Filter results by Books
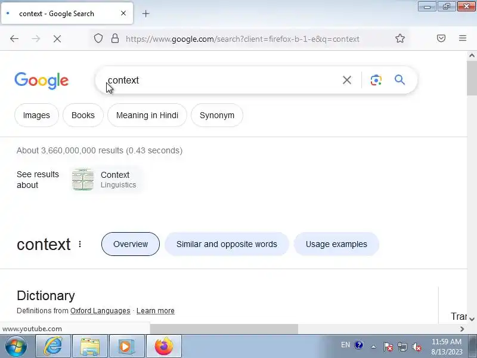The image size is (477, 358). (x=83, y=115)
